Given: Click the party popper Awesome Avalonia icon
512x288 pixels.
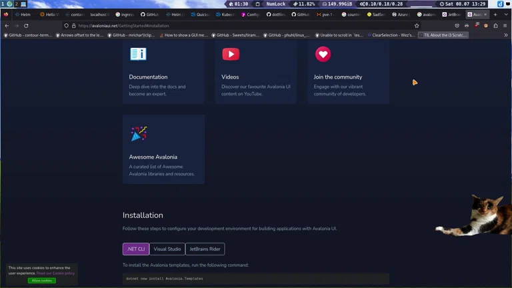Looking at the screenshot, I should pos(139,133).
